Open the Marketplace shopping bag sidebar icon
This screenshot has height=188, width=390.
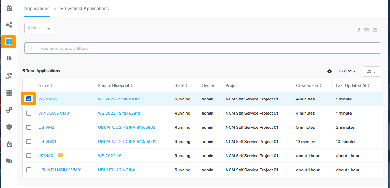[9, 8]
